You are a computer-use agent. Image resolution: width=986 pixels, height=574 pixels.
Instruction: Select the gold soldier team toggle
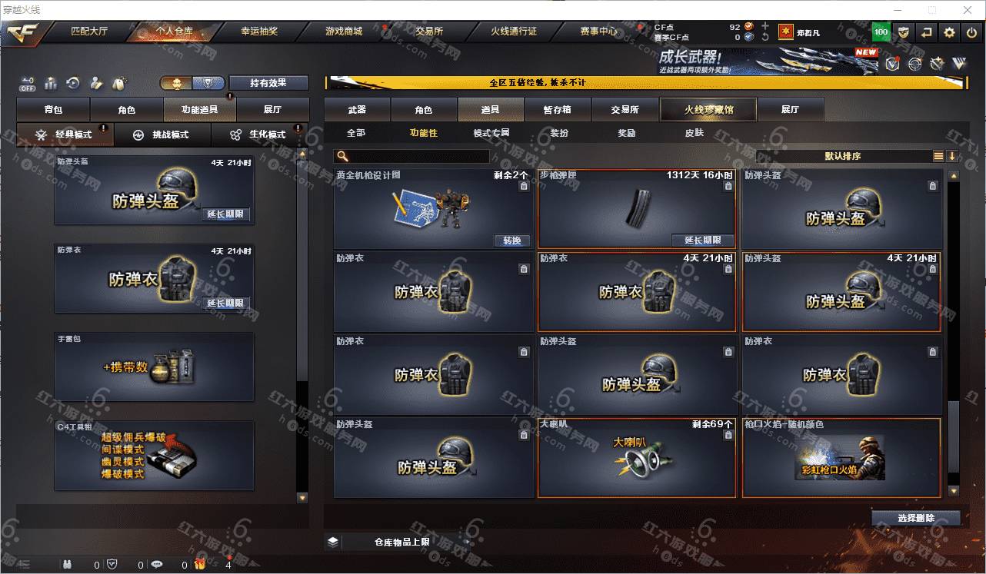coord(176,82)
